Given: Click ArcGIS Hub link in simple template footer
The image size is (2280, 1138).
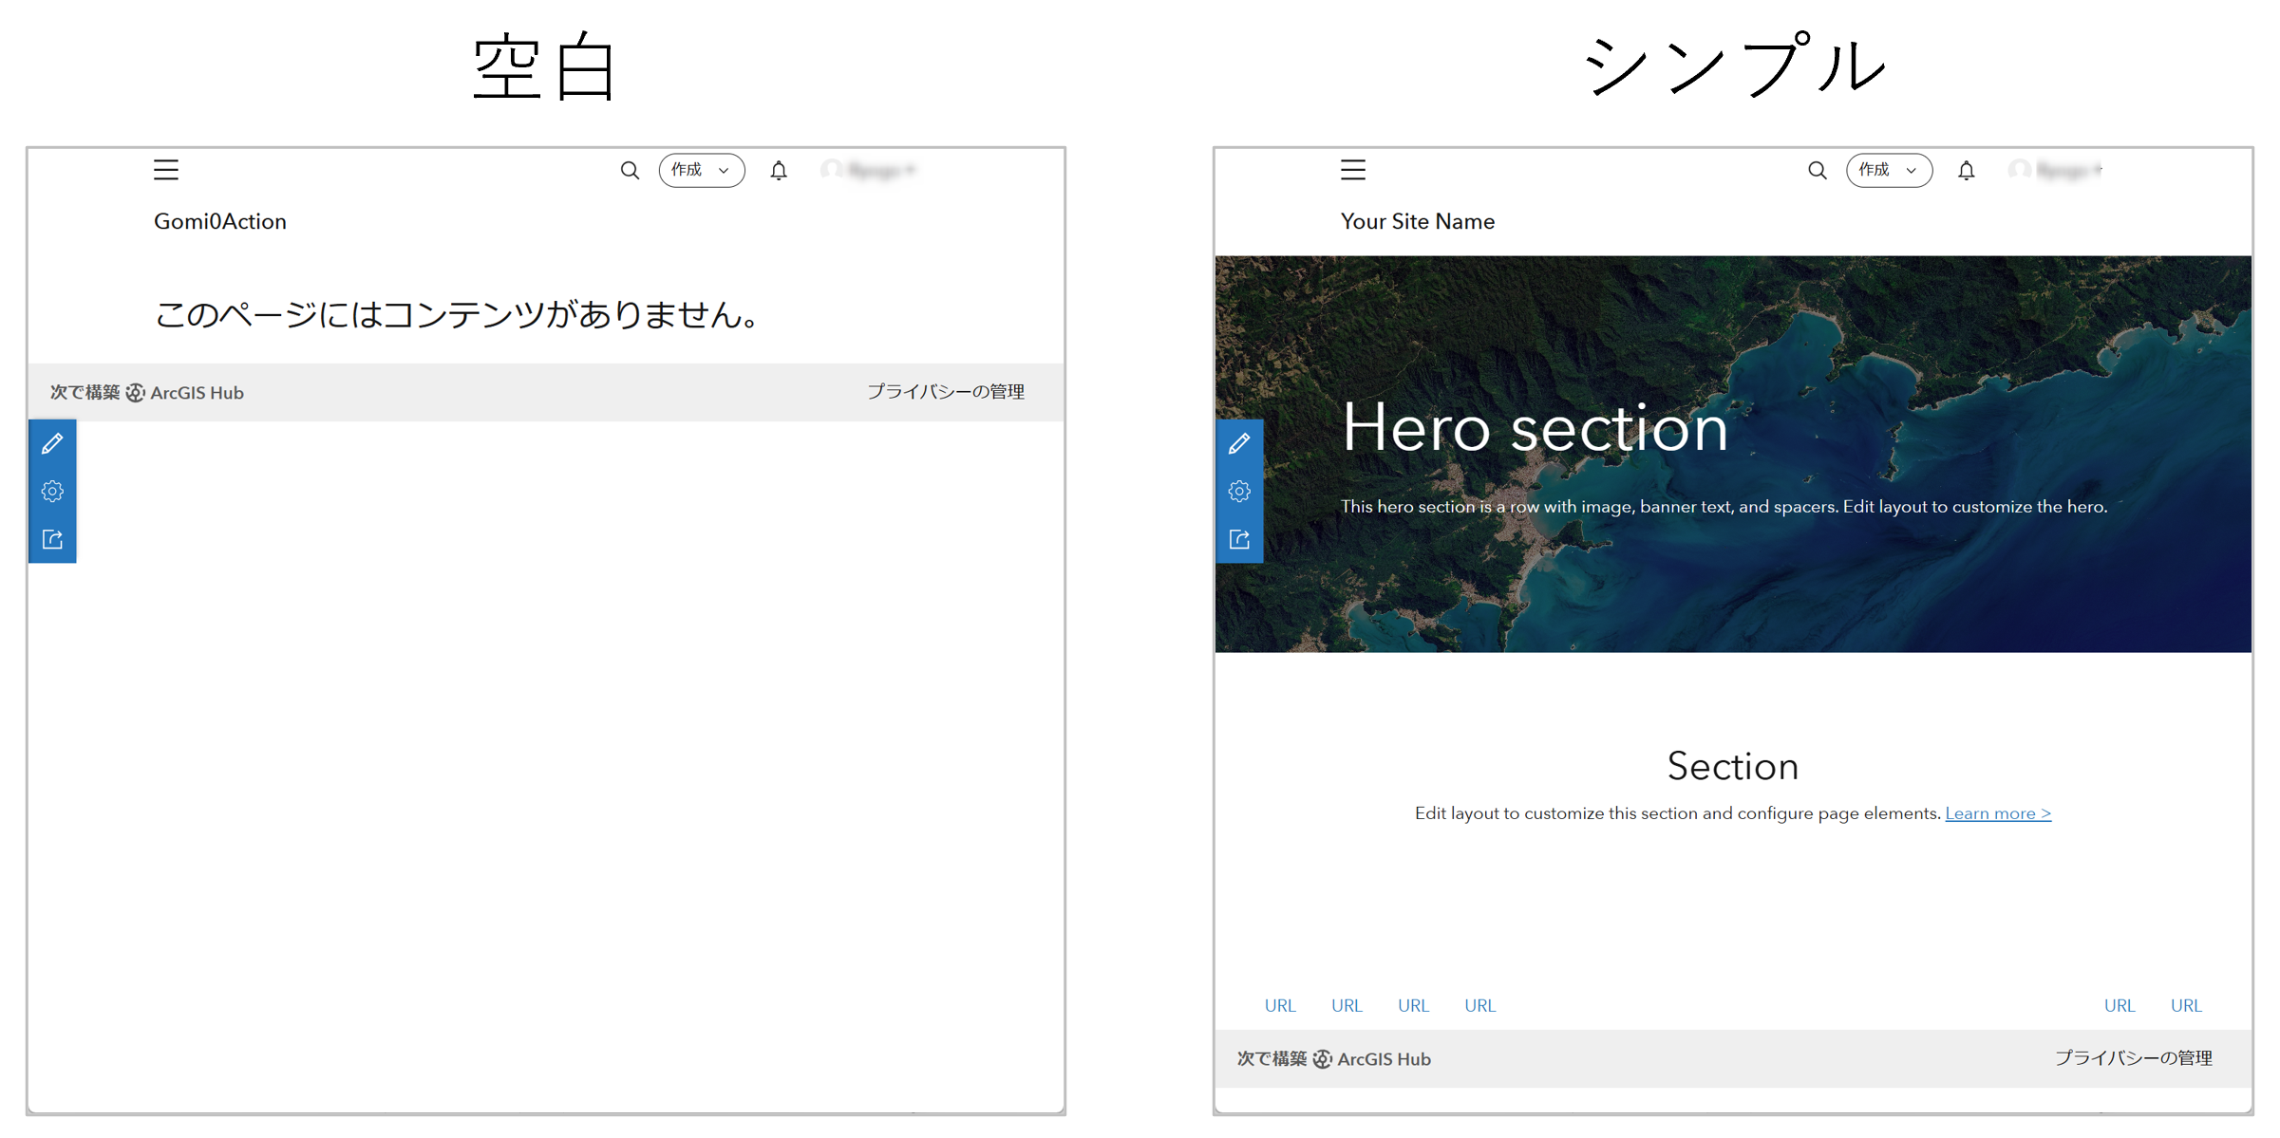Looking at the screenshot, I should pos(1383,1059).
